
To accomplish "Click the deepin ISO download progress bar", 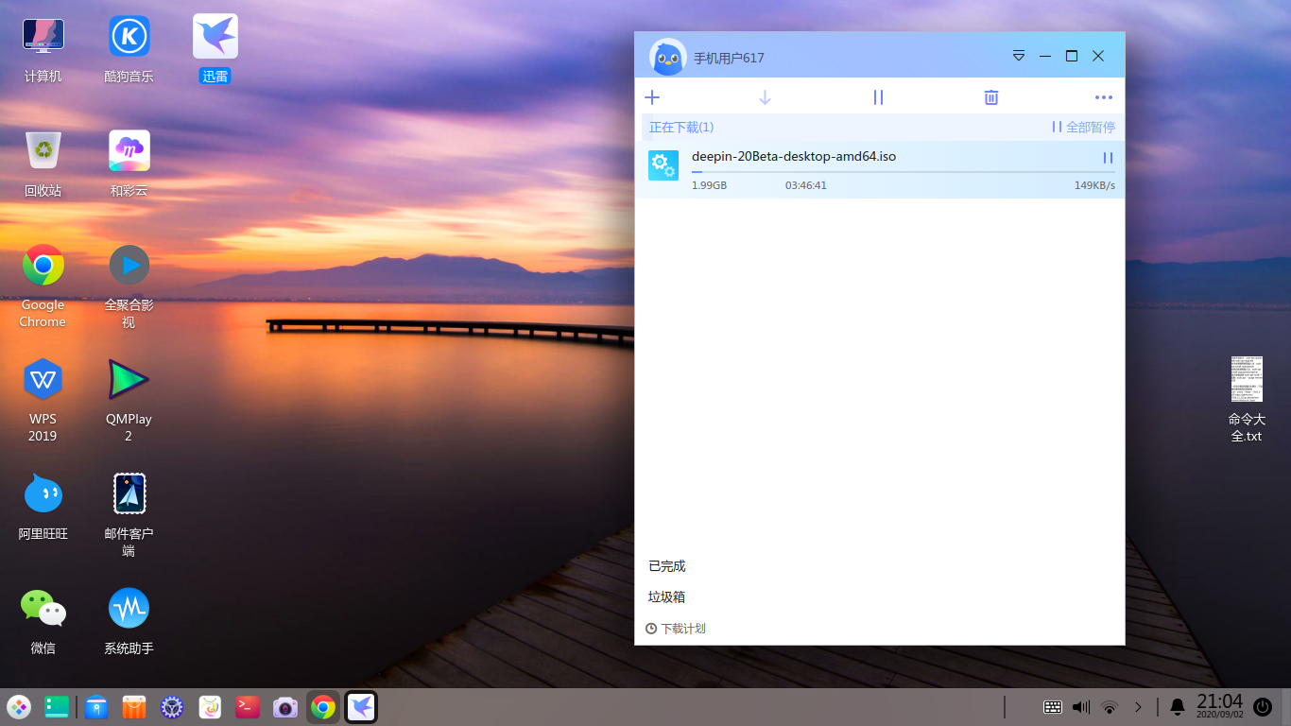I will pyautogui.click(x=903, y=172).
